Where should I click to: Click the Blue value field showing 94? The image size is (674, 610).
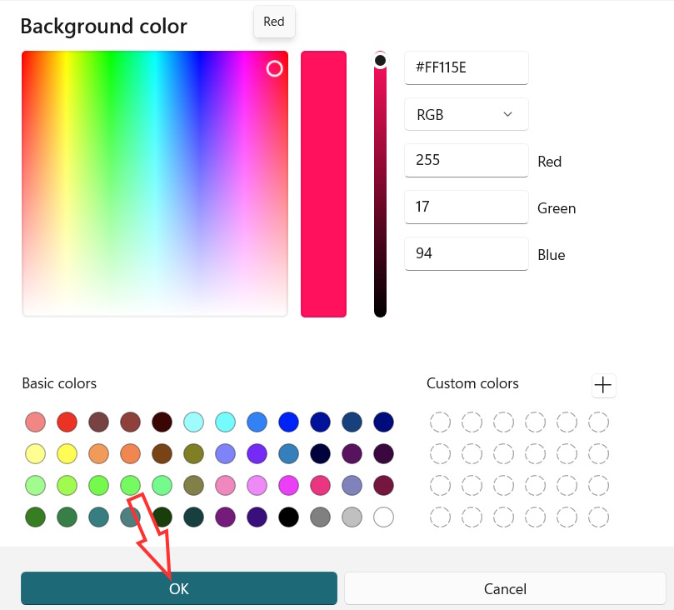466,253
